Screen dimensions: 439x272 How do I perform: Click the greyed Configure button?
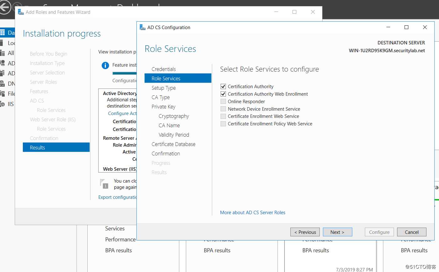[379, 232]
